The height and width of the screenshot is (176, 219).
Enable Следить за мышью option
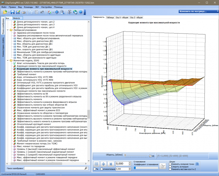click(x=170, y=166)
